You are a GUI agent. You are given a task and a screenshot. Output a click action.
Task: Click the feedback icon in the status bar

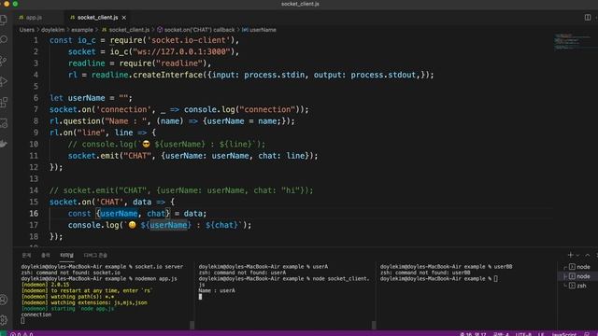tap(587, 334)
